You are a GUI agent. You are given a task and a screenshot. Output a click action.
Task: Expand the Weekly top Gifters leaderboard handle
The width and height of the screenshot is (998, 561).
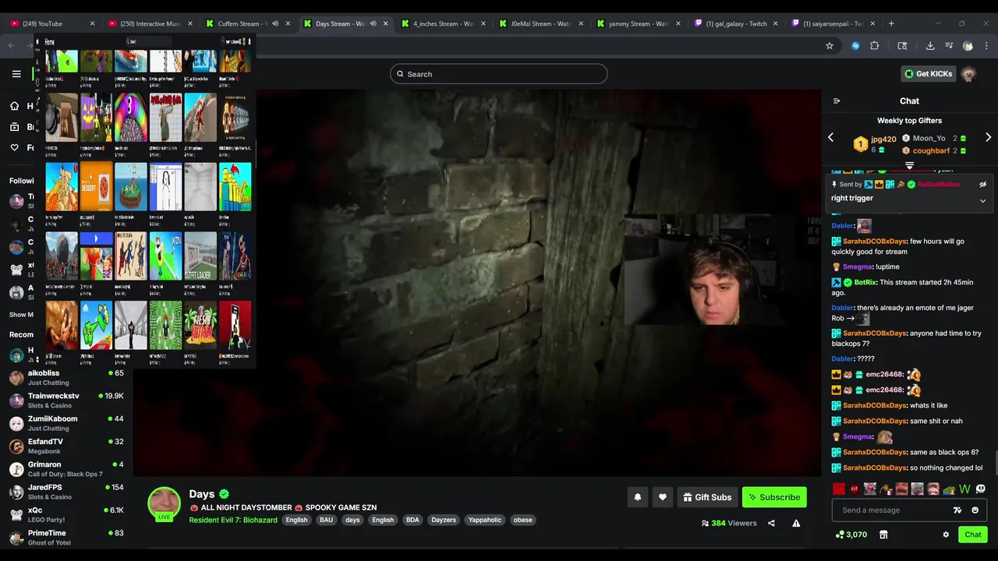pyautogui.click(x=909, y=165)
